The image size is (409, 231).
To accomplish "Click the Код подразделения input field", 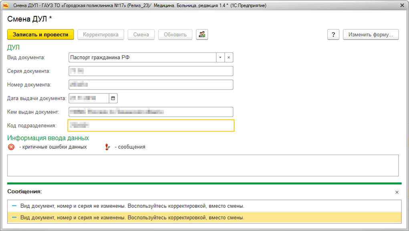I will coord(151,125).
